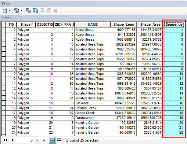
Task: Select the ZION_RNA_I column header
Action: coord(64,24)
